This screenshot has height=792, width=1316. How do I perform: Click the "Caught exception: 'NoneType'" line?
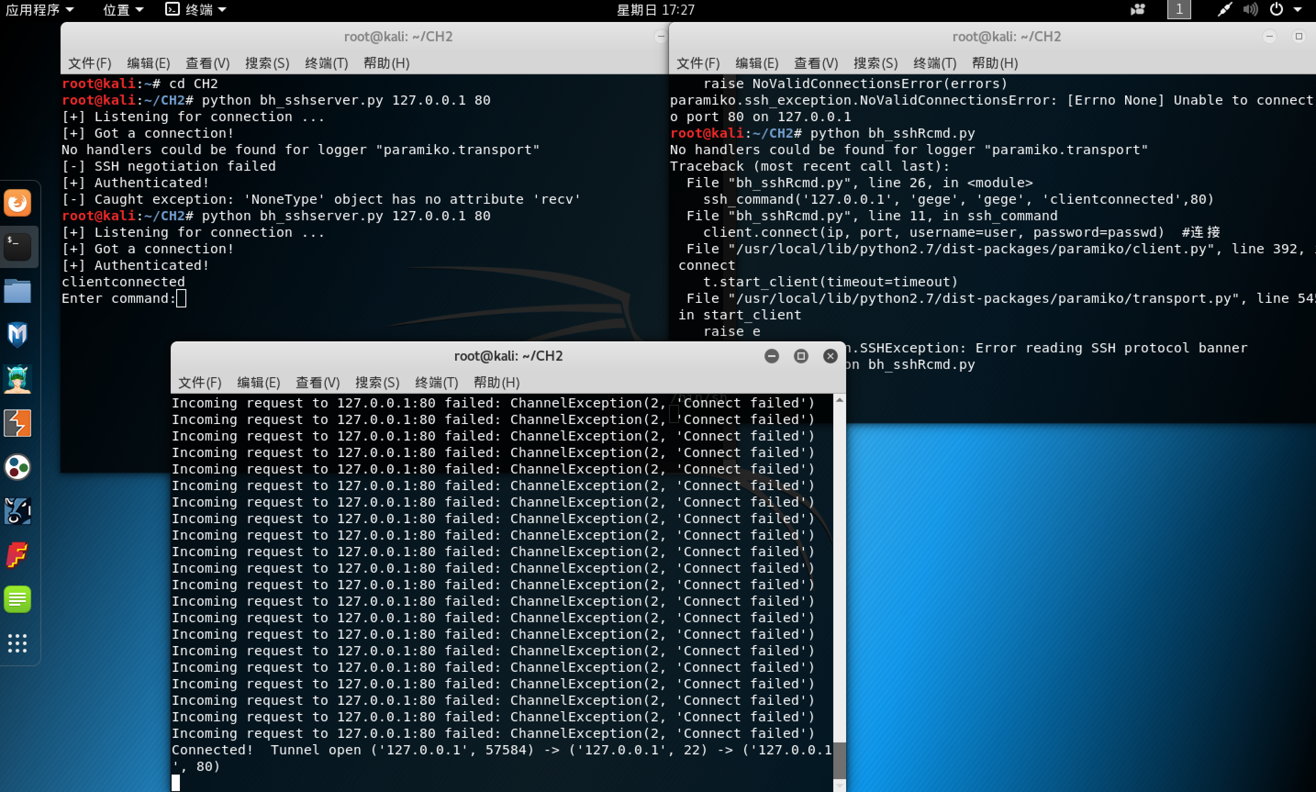pyautogui.click(x=321, y=199)
